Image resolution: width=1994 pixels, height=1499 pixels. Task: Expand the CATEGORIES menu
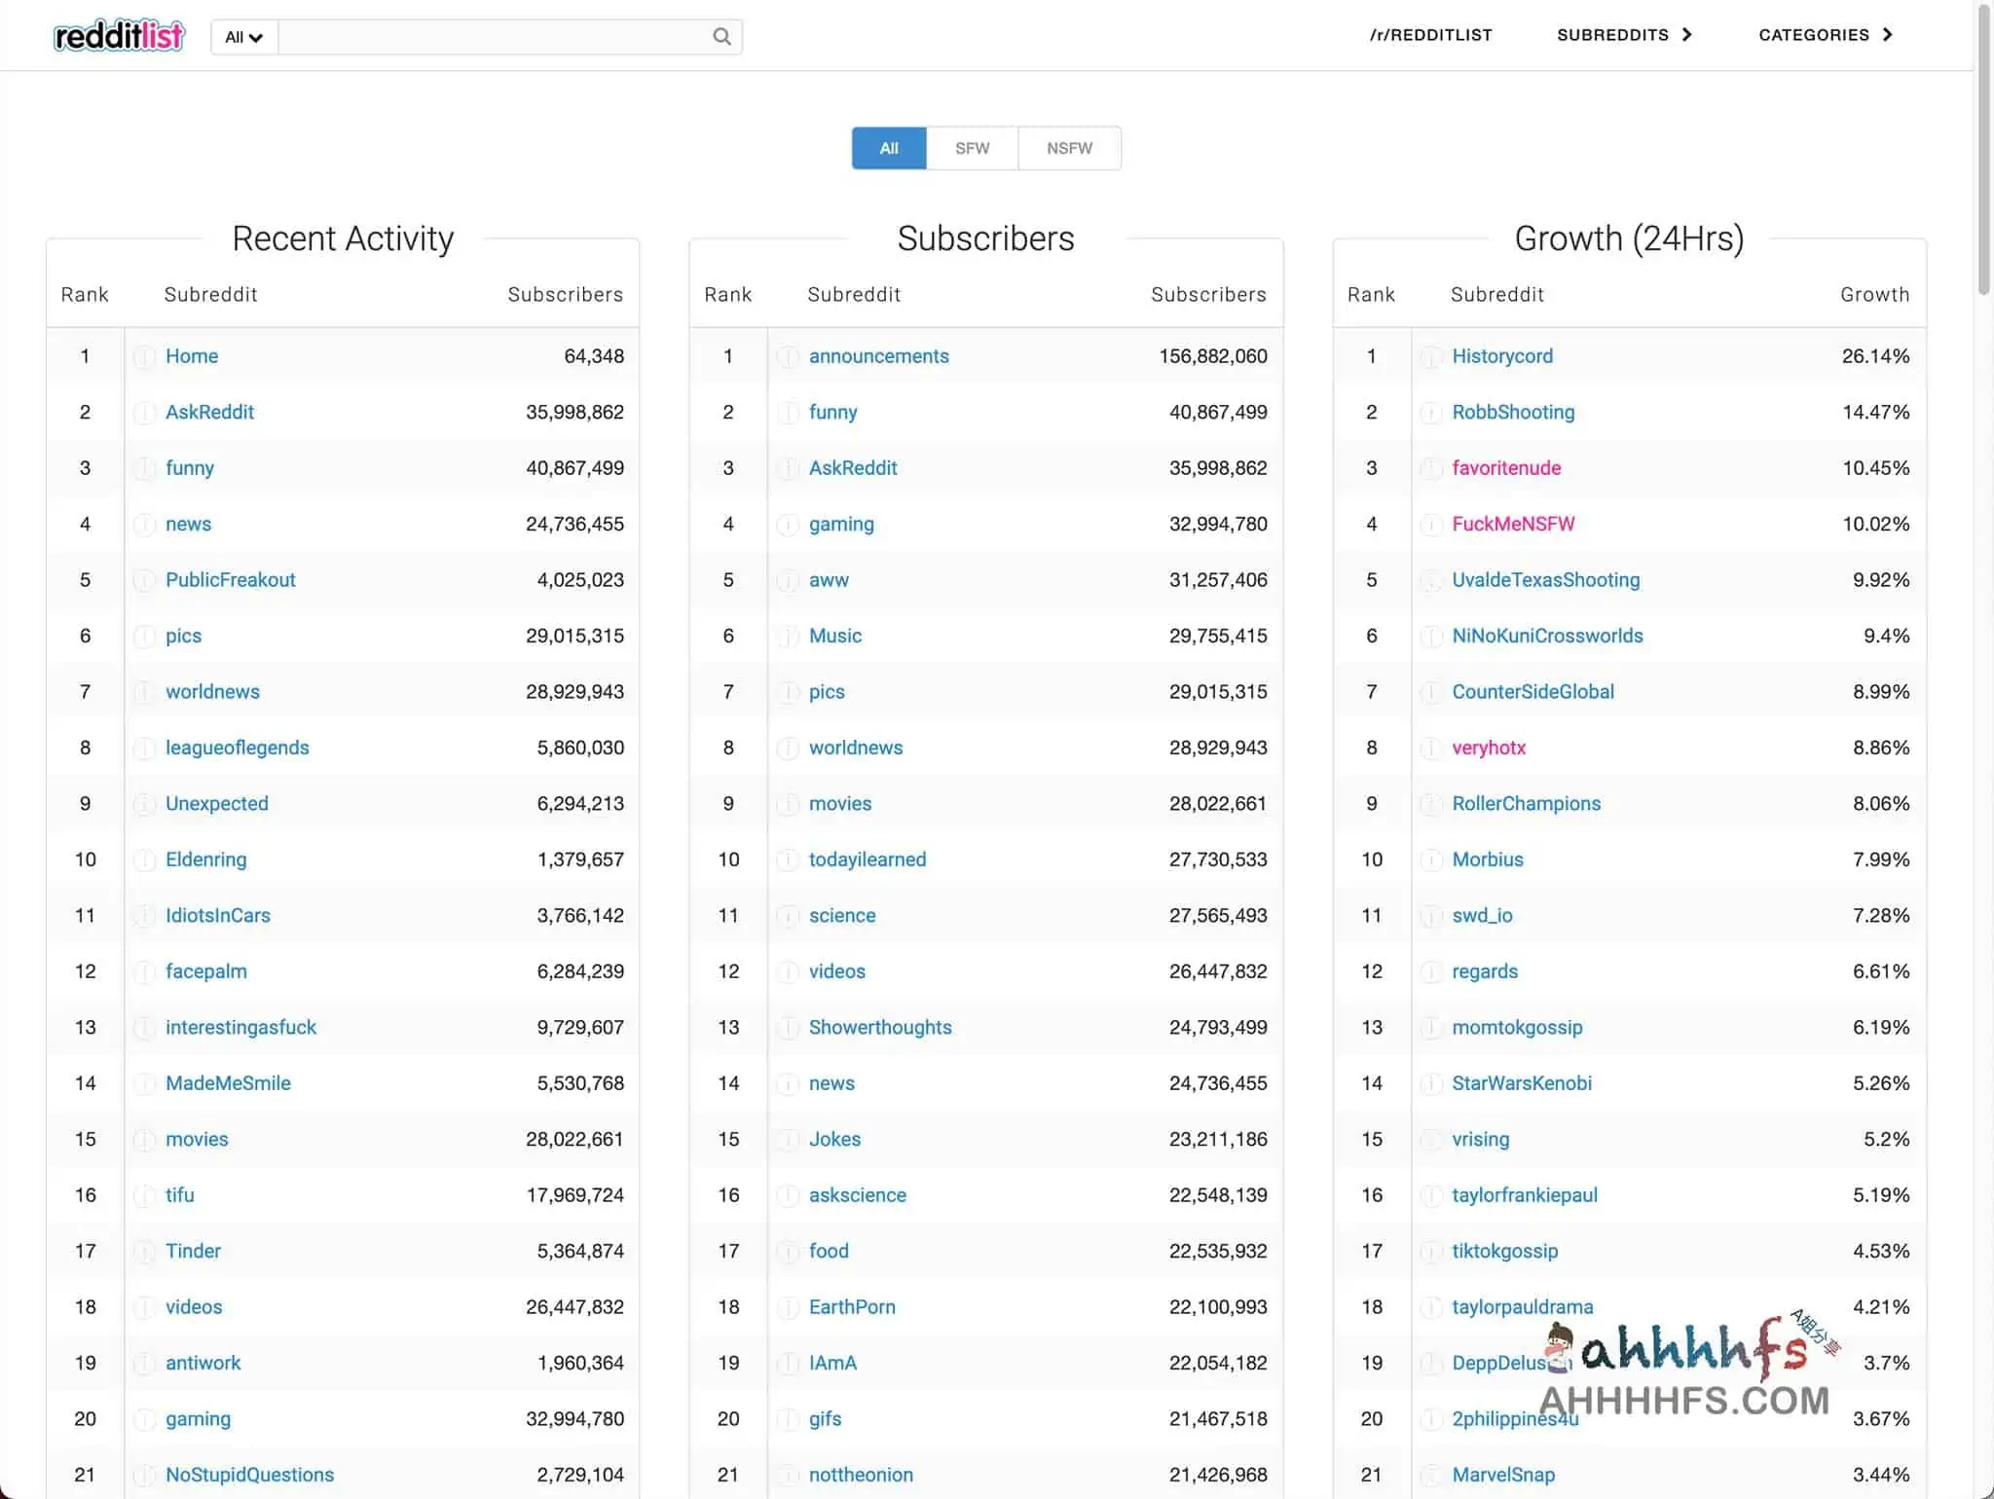pos(1825,35)
